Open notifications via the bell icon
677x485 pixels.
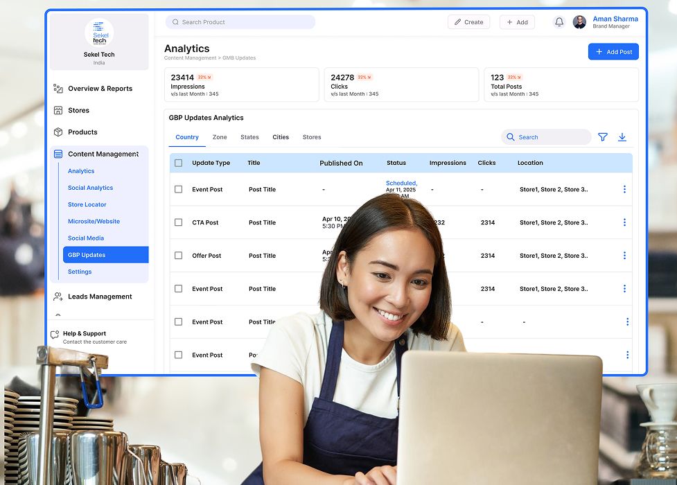tap(559, 21)
